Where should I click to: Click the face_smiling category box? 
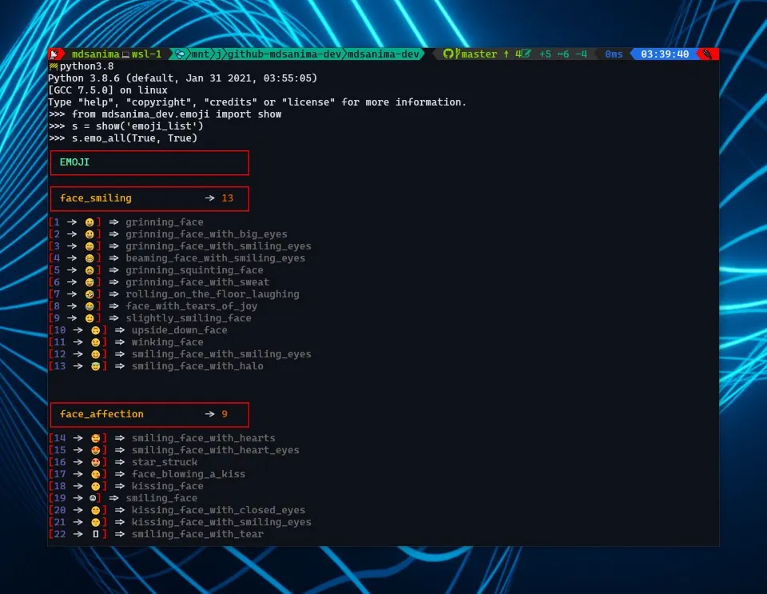click(x=149, y=198)
